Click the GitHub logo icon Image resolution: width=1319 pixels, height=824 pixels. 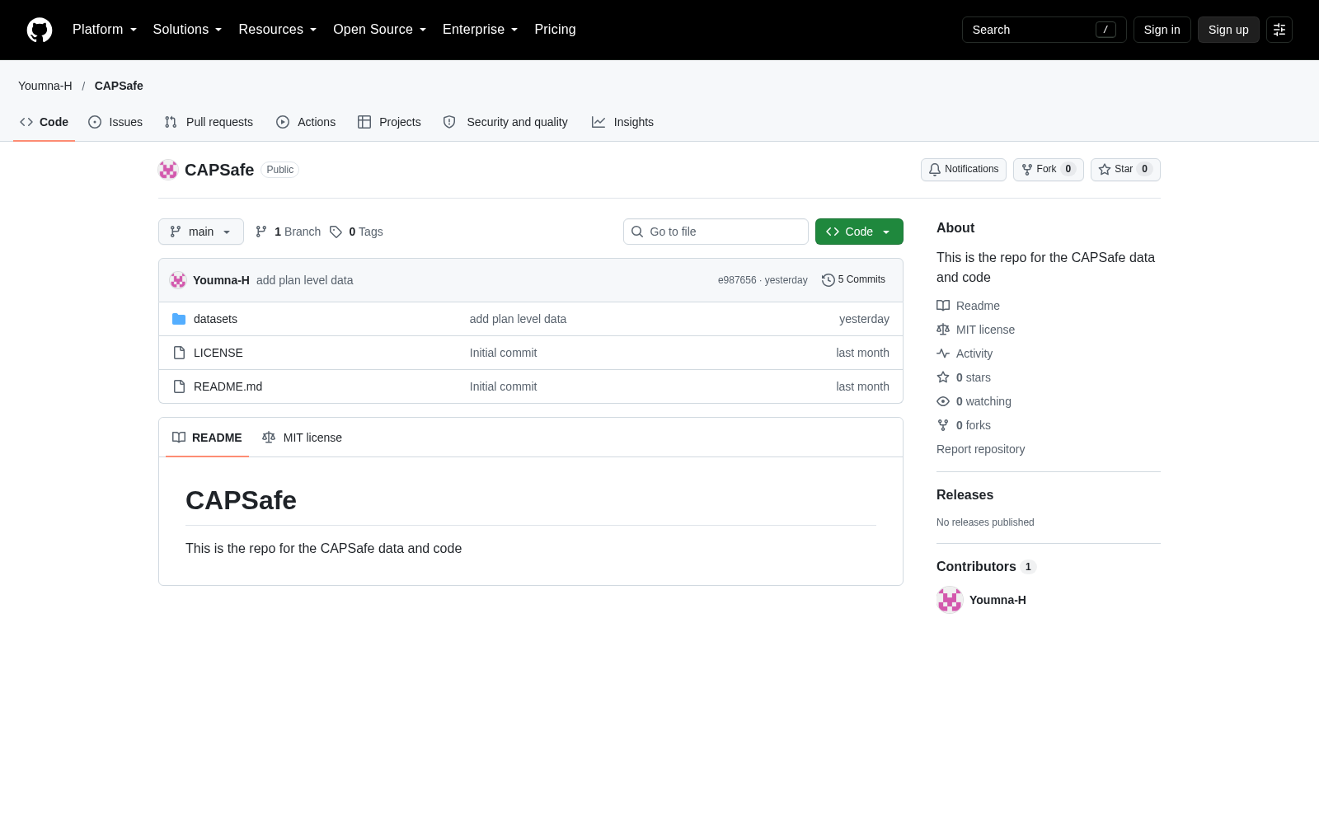point(40,30)
